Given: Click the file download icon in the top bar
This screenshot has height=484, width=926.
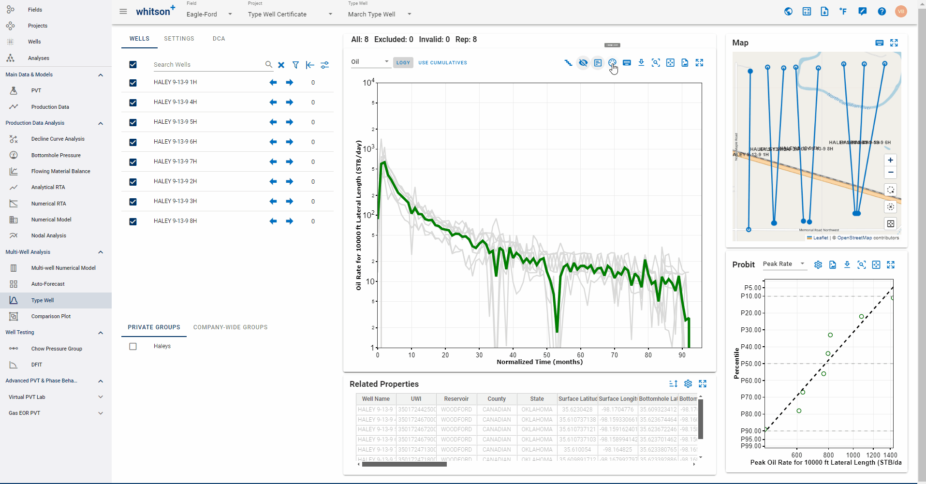Looking at the screenshot, I should [x=824, y=12].
